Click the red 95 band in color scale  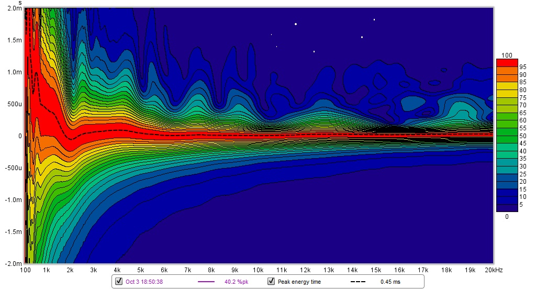click(507, 63)
